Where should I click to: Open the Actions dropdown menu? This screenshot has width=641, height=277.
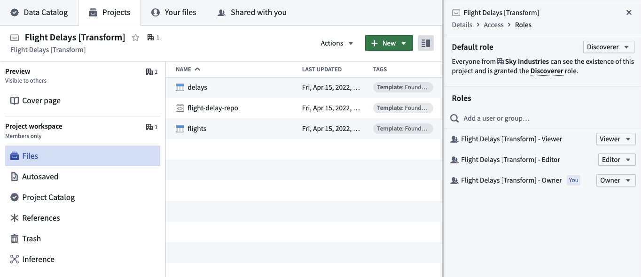(337, 43)
